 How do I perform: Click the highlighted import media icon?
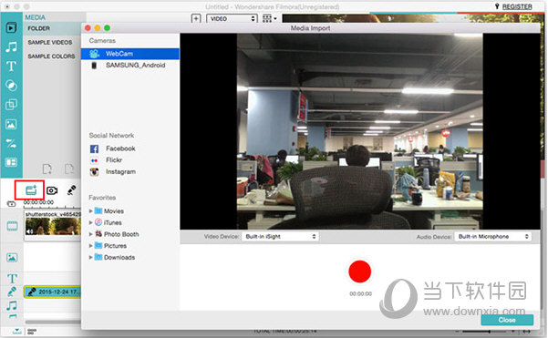click(x=31, y=190)
